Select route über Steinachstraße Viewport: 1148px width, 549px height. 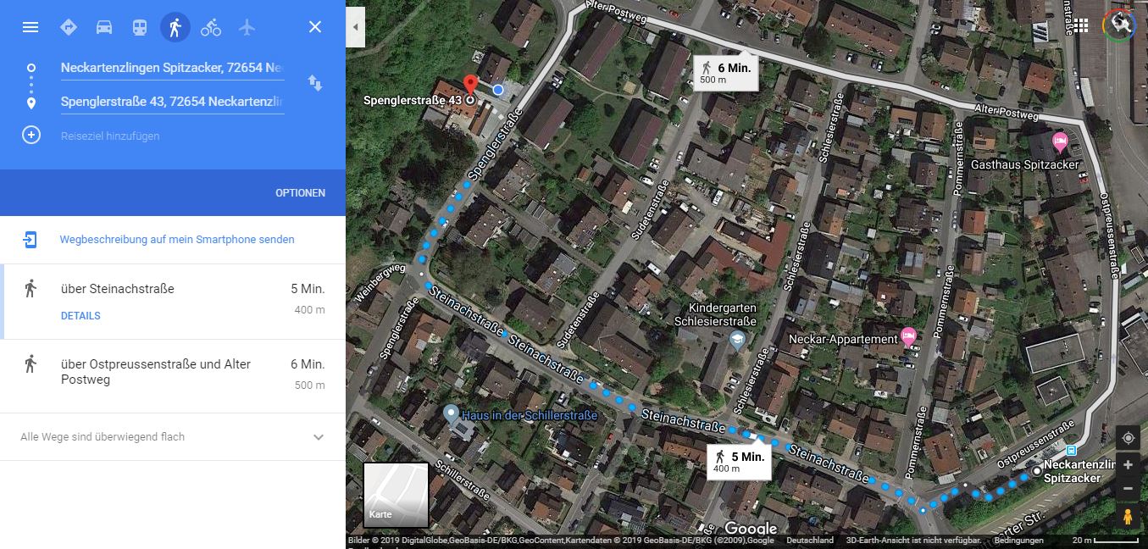click(x=173, y=302)
